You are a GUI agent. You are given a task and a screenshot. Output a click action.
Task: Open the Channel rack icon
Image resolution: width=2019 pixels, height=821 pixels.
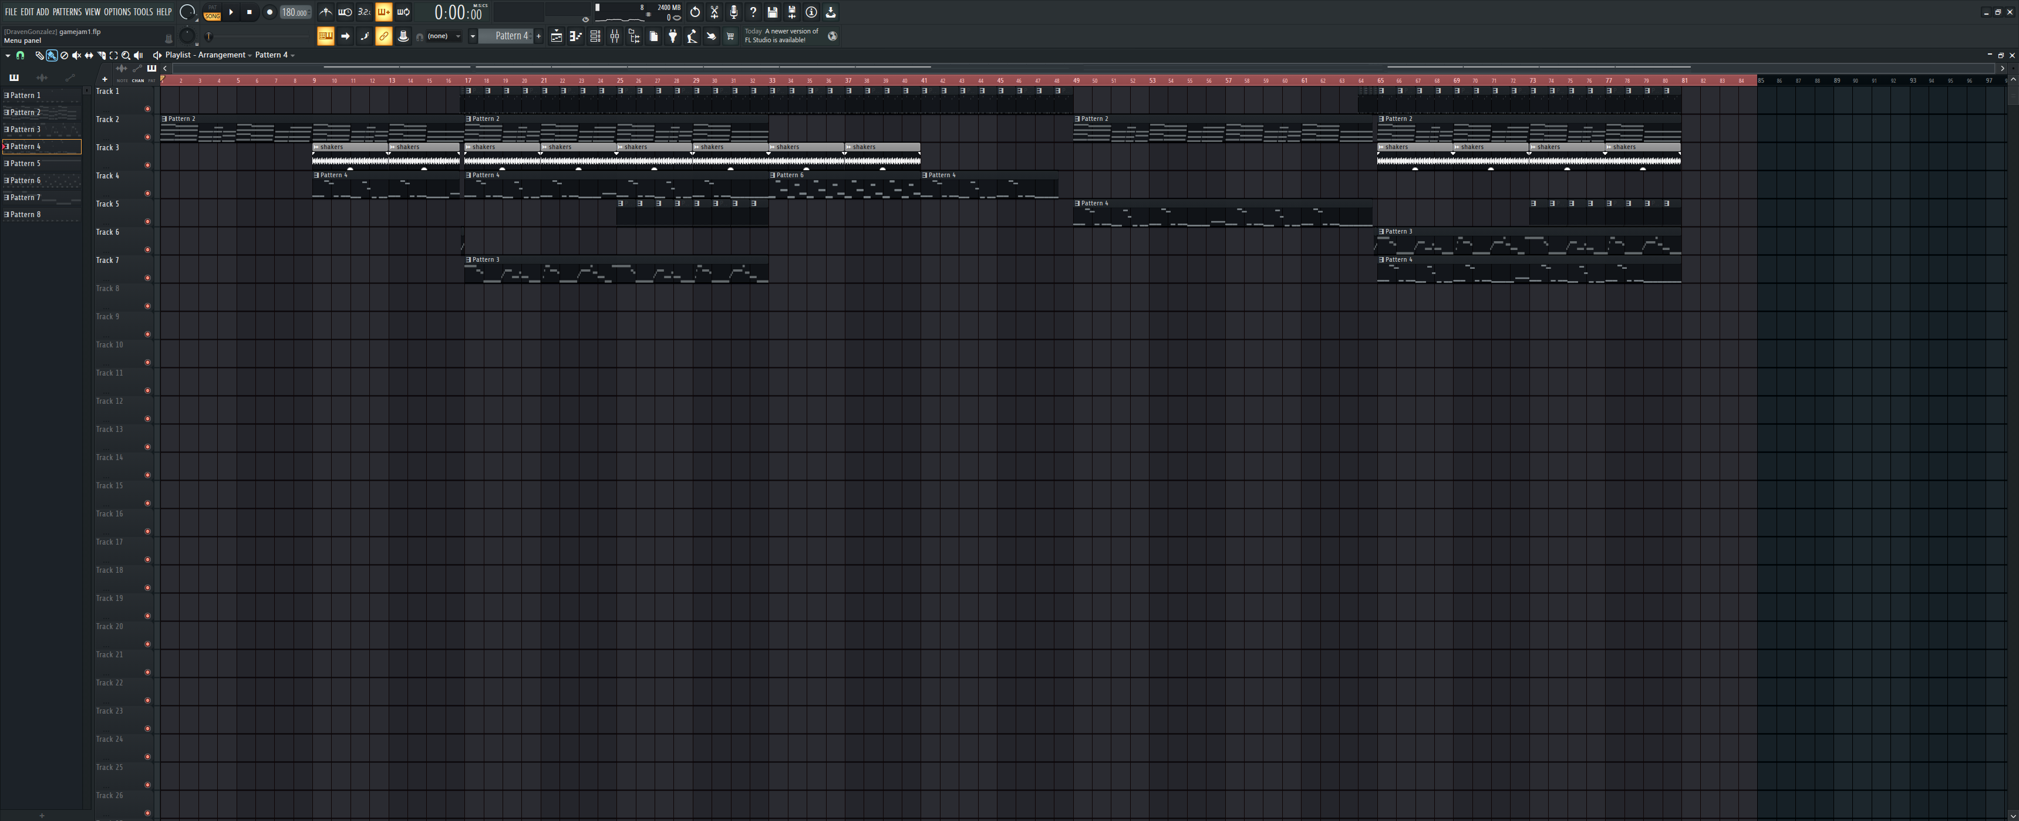tap(596, 36)
